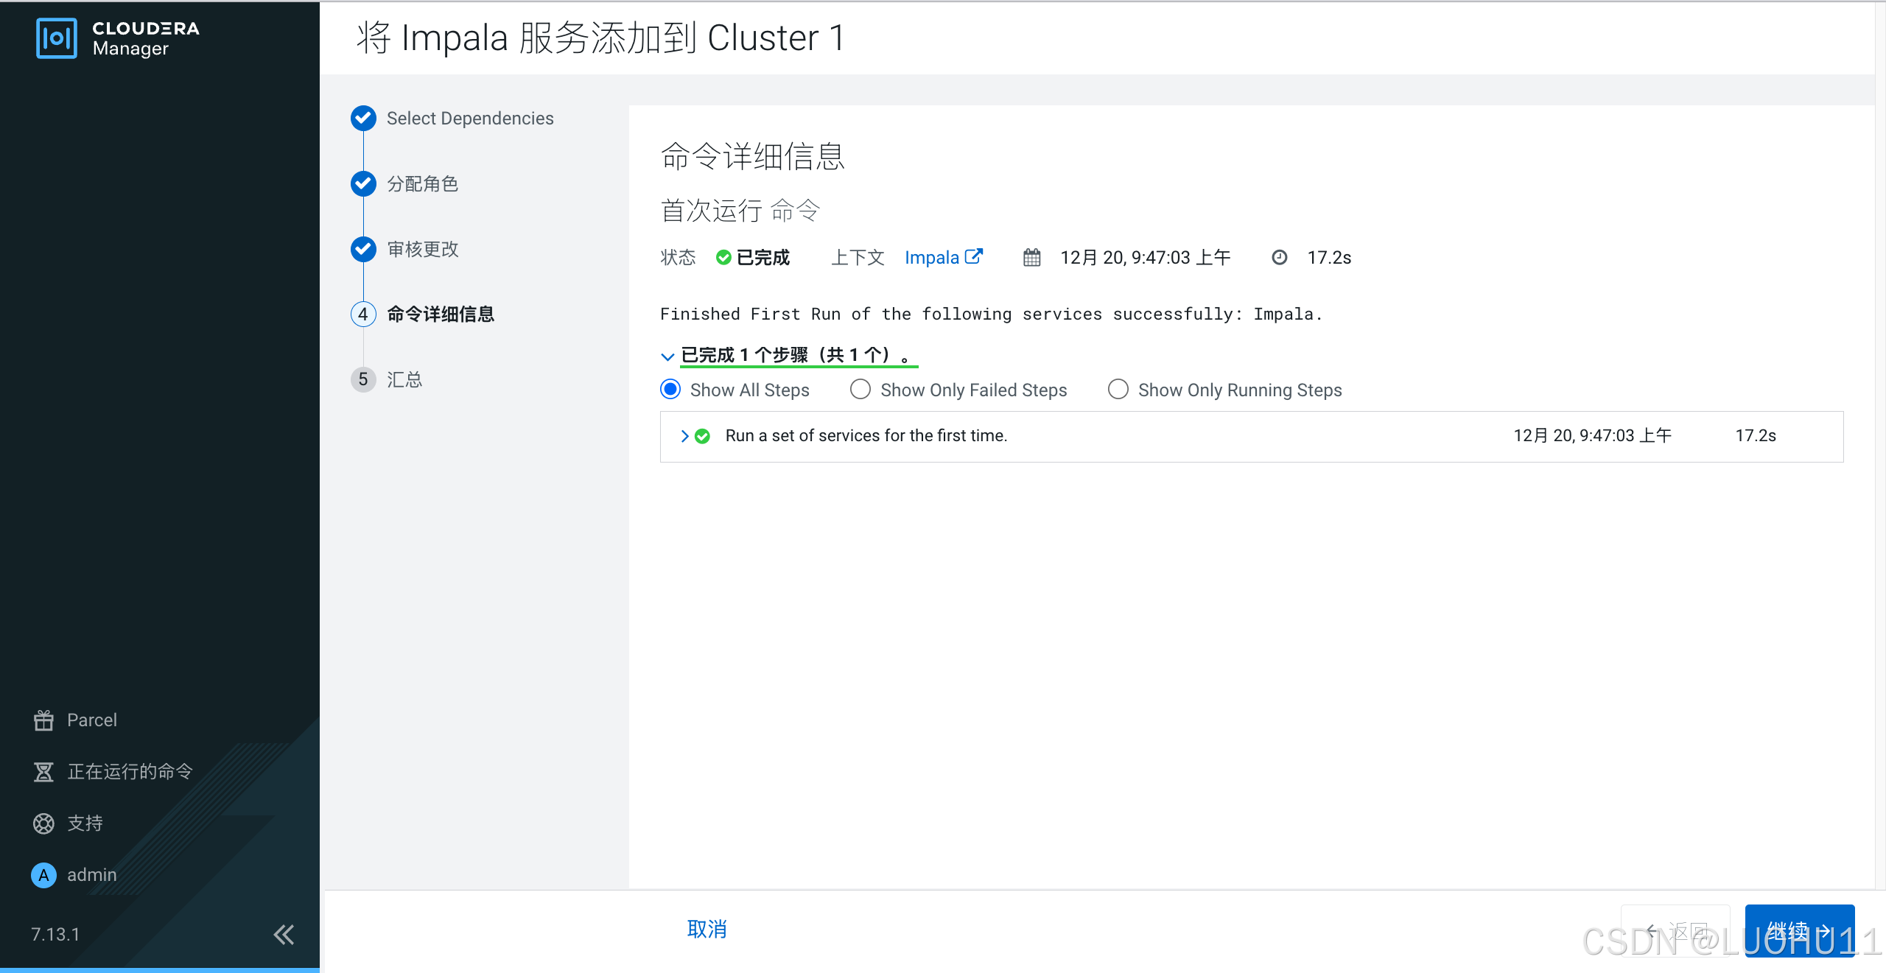Select Show All Steps radio button
Viewport: 1886px width, 973px height.
point(670,390)
